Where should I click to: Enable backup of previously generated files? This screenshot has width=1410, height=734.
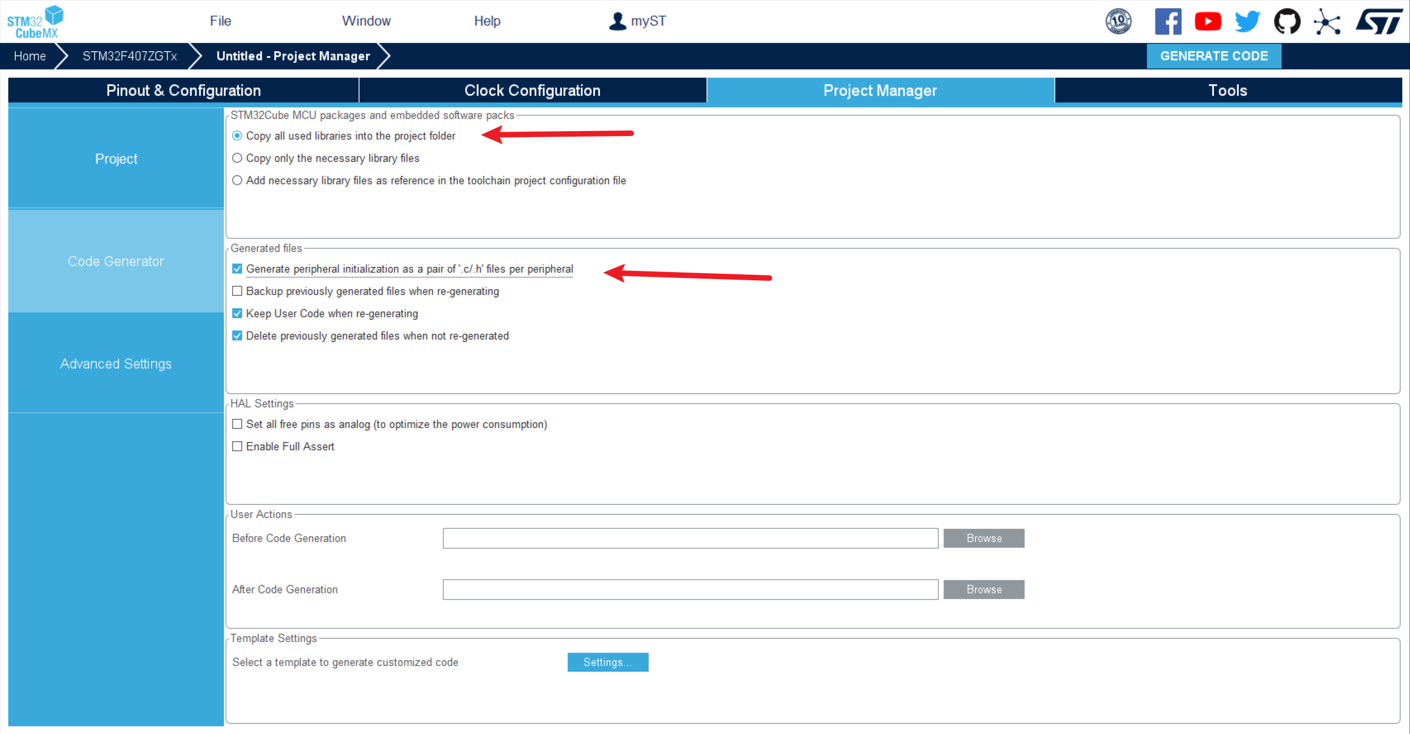pyautogui.click(x=237, y=291)
